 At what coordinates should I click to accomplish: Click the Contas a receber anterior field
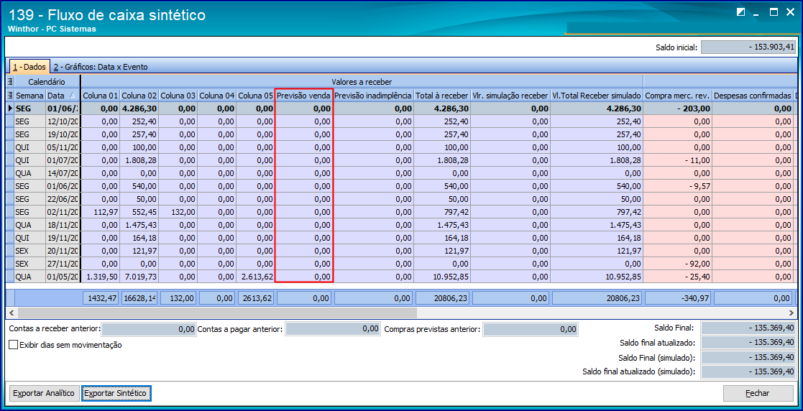pos(149,330)
